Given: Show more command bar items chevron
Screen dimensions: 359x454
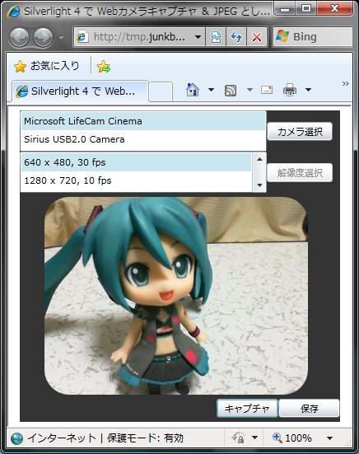Looking at the screenshot, I should tap(345, 84).
